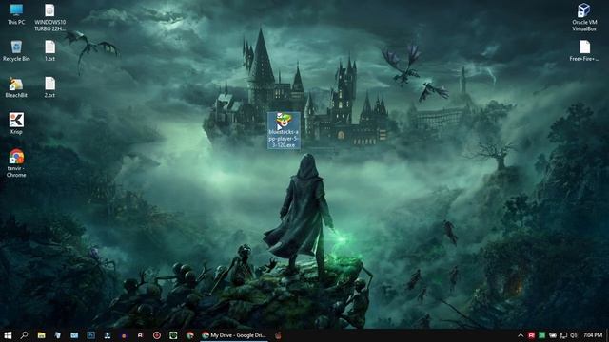The image size is (609, 342).
Task: Select the bluestacks-app-player exe file icon
Action: (284, 130)
